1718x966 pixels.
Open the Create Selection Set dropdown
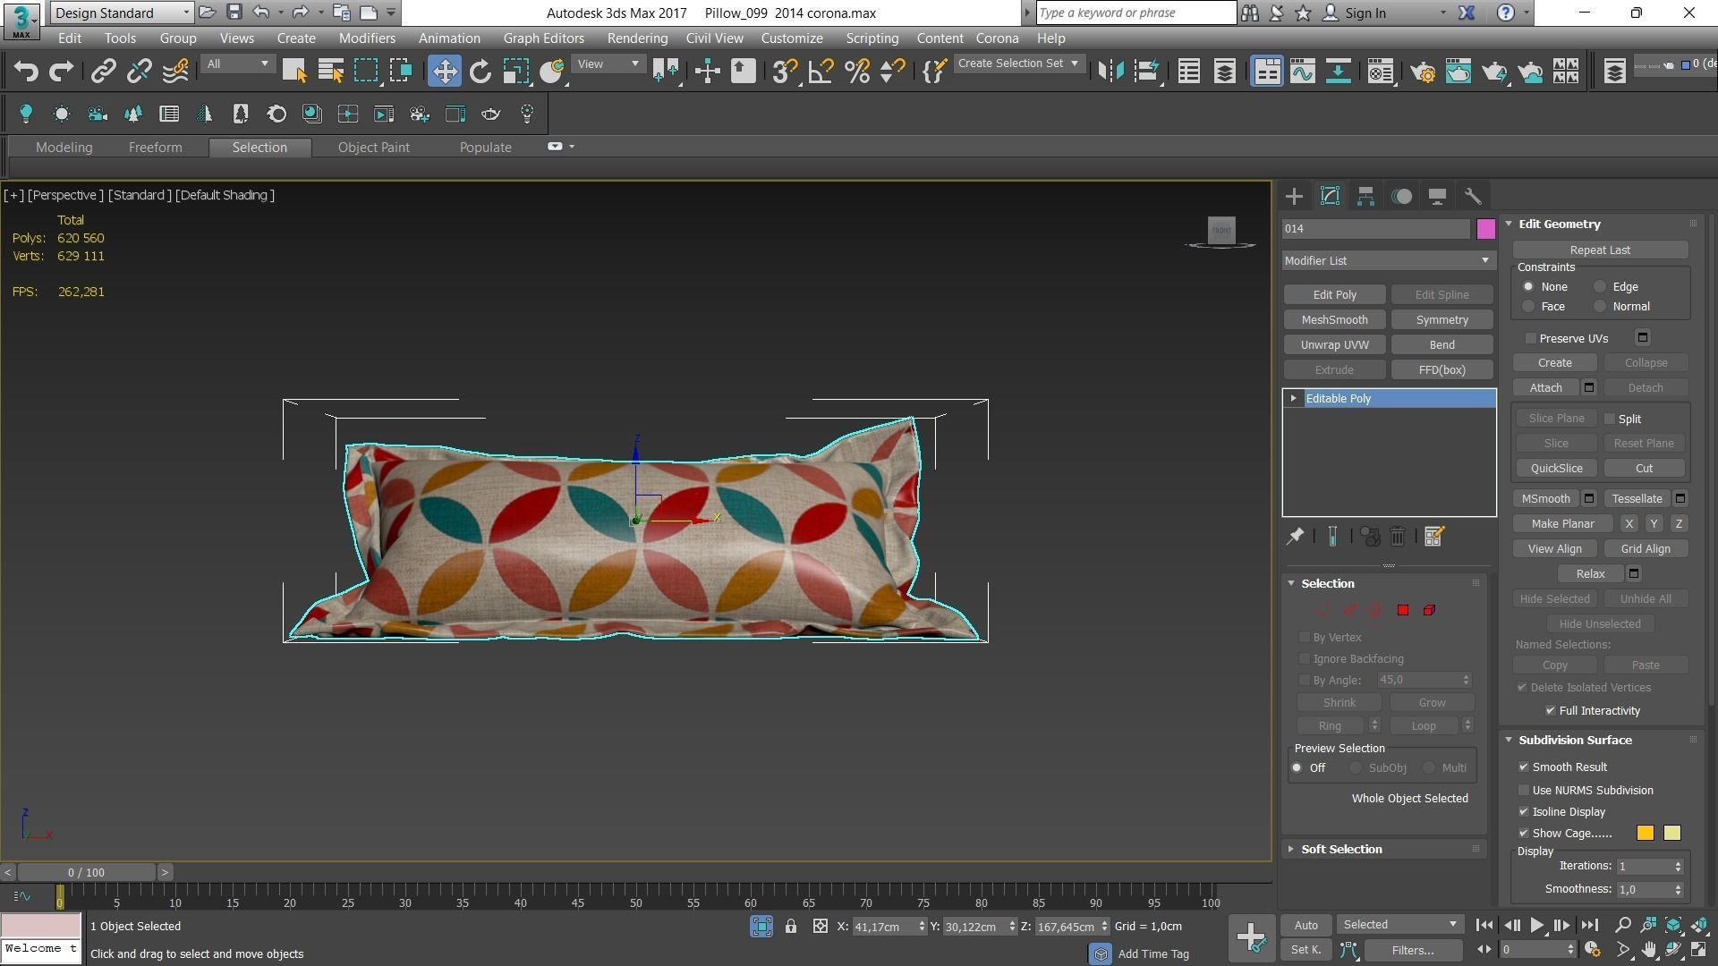1019,64
